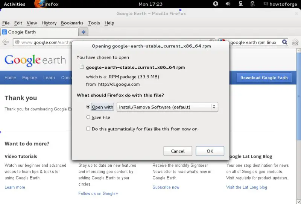This screenshot has width=301, height=204.
Task: Select the Save File radio button
Action: click(x=88, y=117)
